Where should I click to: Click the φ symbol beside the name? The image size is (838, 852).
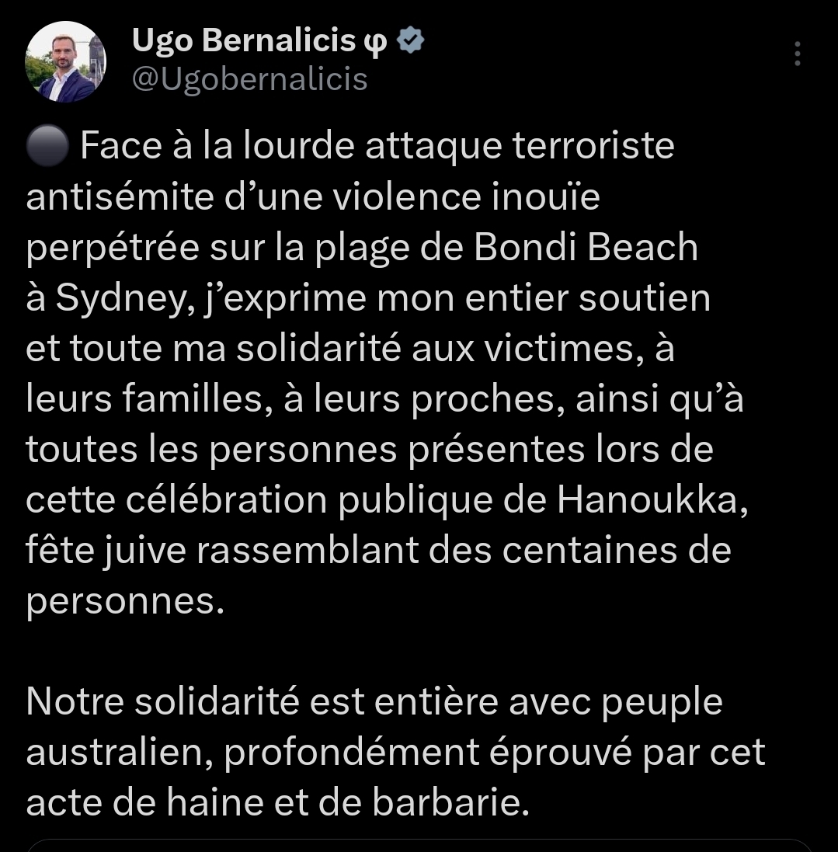[375, 42]
